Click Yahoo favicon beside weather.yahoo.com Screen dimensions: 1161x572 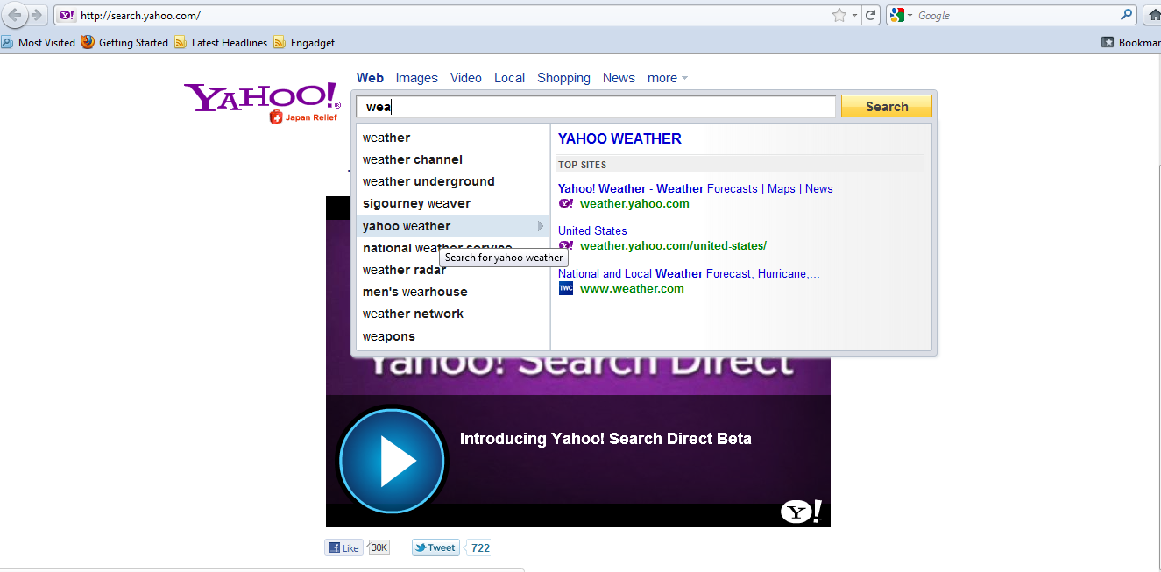coord(566,203)
